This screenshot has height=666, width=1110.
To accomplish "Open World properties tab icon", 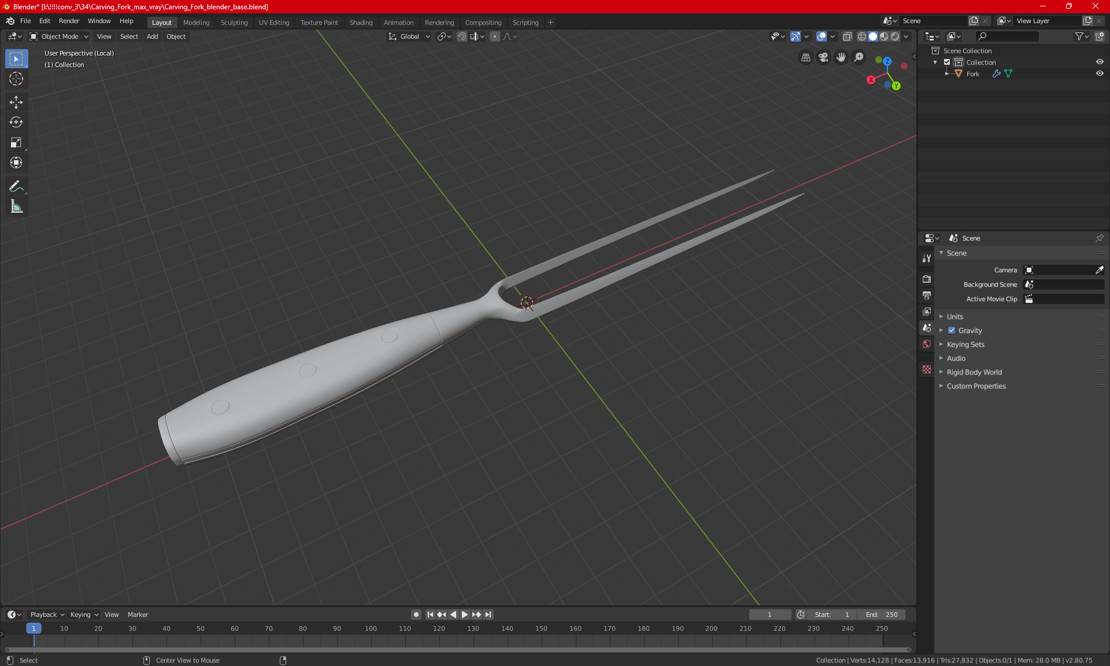I will (x=927, y=344).
